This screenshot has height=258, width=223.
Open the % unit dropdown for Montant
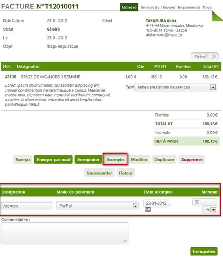210,209
